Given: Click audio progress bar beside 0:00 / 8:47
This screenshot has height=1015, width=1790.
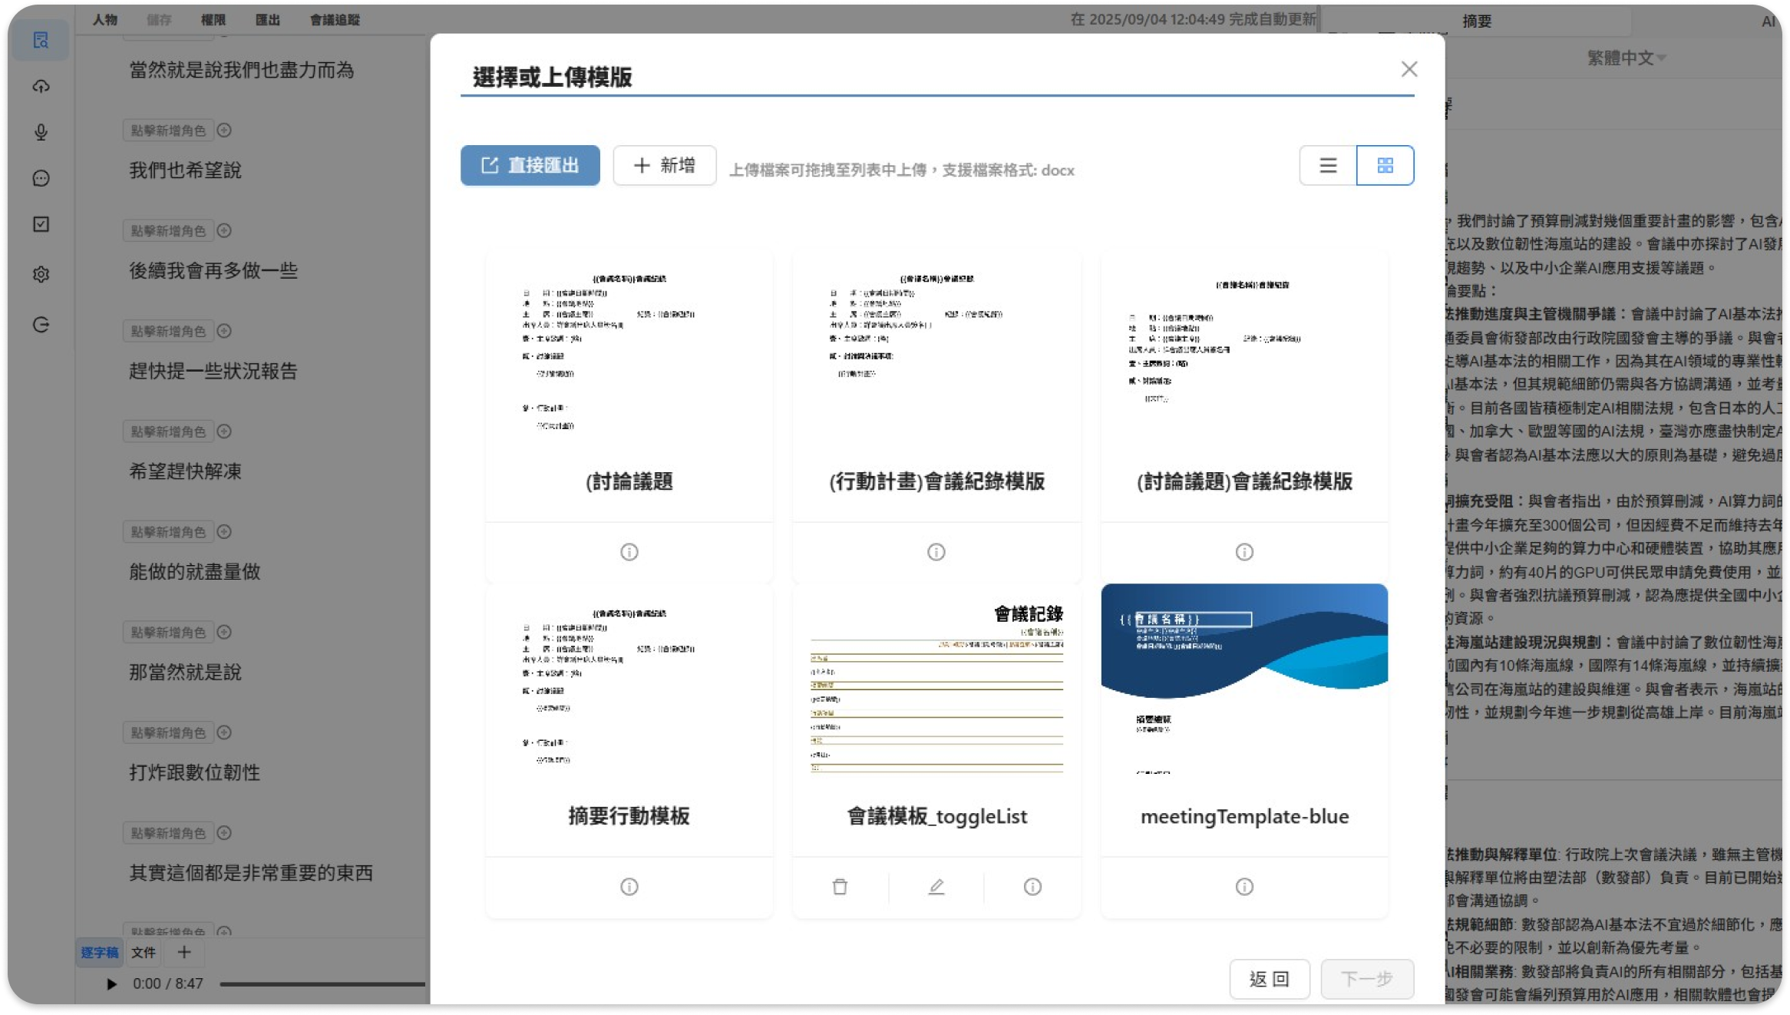Looking at the screenshot, I should coord(322,984).
